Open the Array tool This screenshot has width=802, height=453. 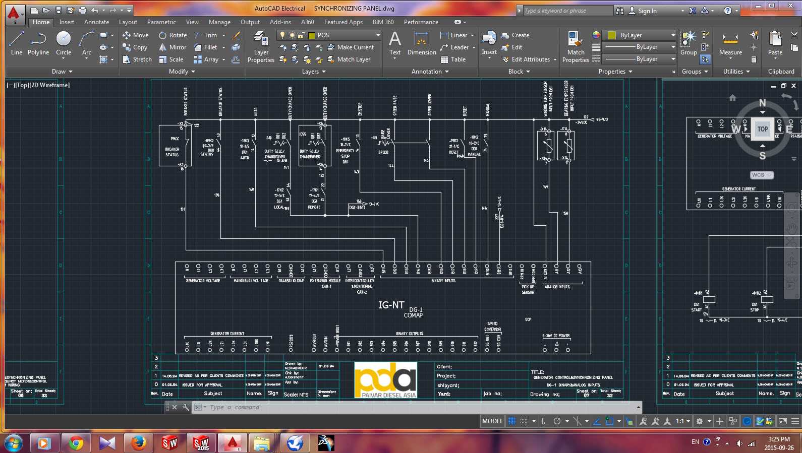(x=206, y=59)
